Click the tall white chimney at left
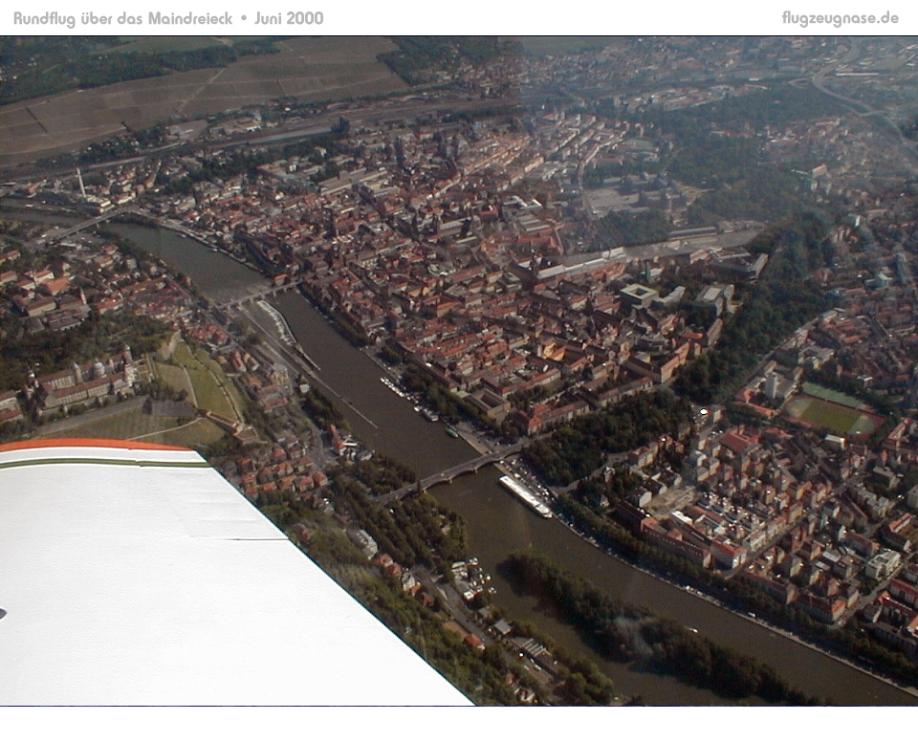 [x=81, y=182]
